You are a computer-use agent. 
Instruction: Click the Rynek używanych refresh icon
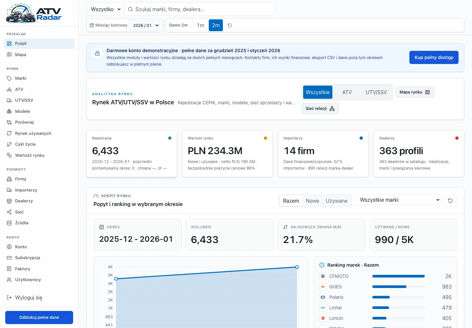[x=9, y=133]
